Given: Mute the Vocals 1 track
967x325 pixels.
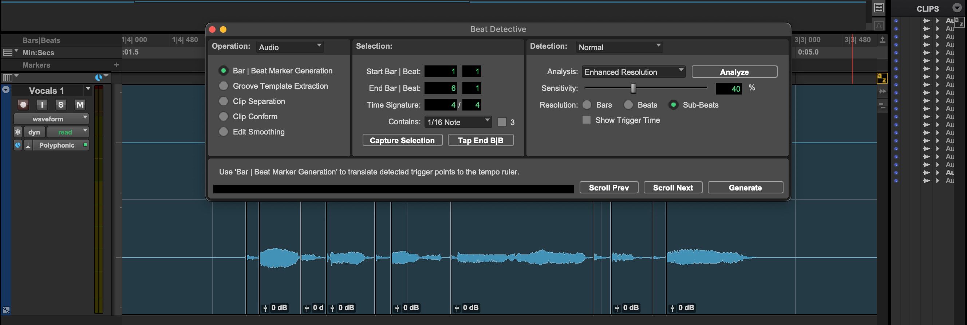Looking at the screenshot, I should [80, 105].
